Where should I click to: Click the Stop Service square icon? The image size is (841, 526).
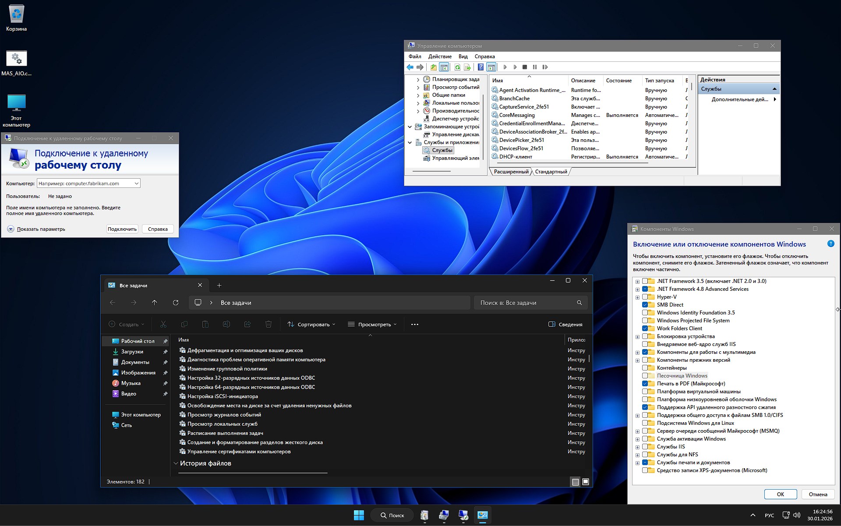525,67
